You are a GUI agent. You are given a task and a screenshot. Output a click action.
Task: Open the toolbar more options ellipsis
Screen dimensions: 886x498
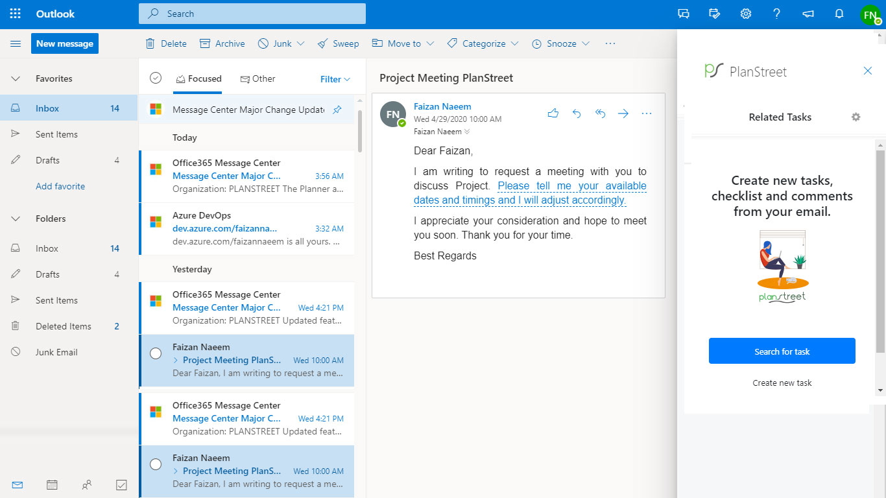(x=610, y=43)
